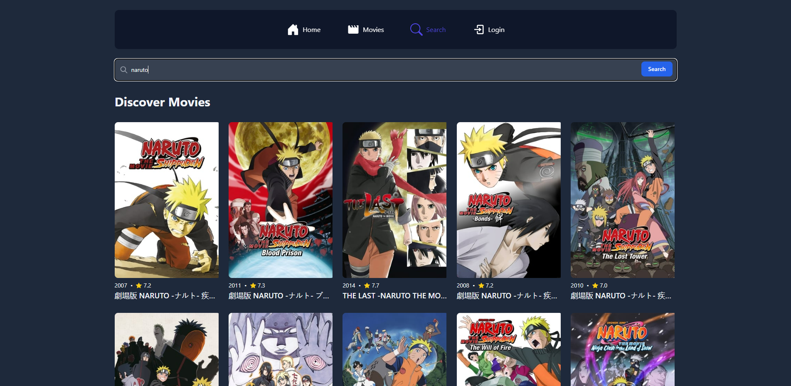Click the star icon next to 7.2 for 2008 movie
The height and width of the screenshot is (386, 791).
point(481,285)
